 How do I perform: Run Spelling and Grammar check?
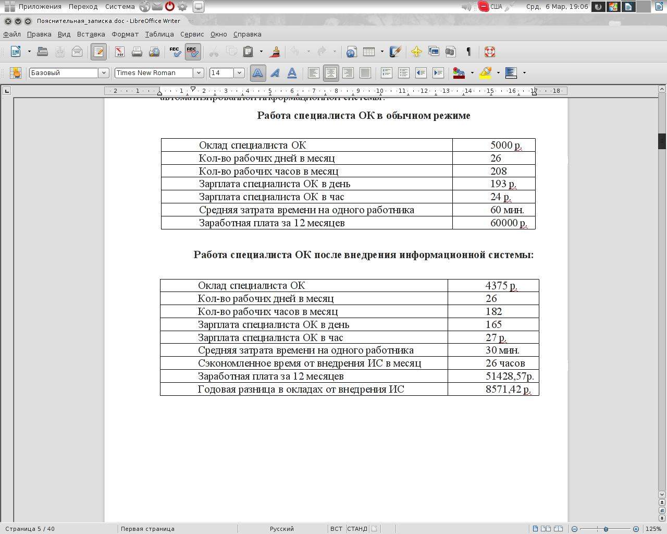[x=175, y=52]
